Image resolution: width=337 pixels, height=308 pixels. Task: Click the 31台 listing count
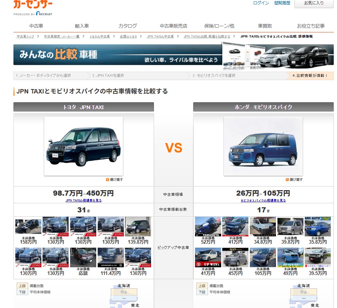click(84, 210)
